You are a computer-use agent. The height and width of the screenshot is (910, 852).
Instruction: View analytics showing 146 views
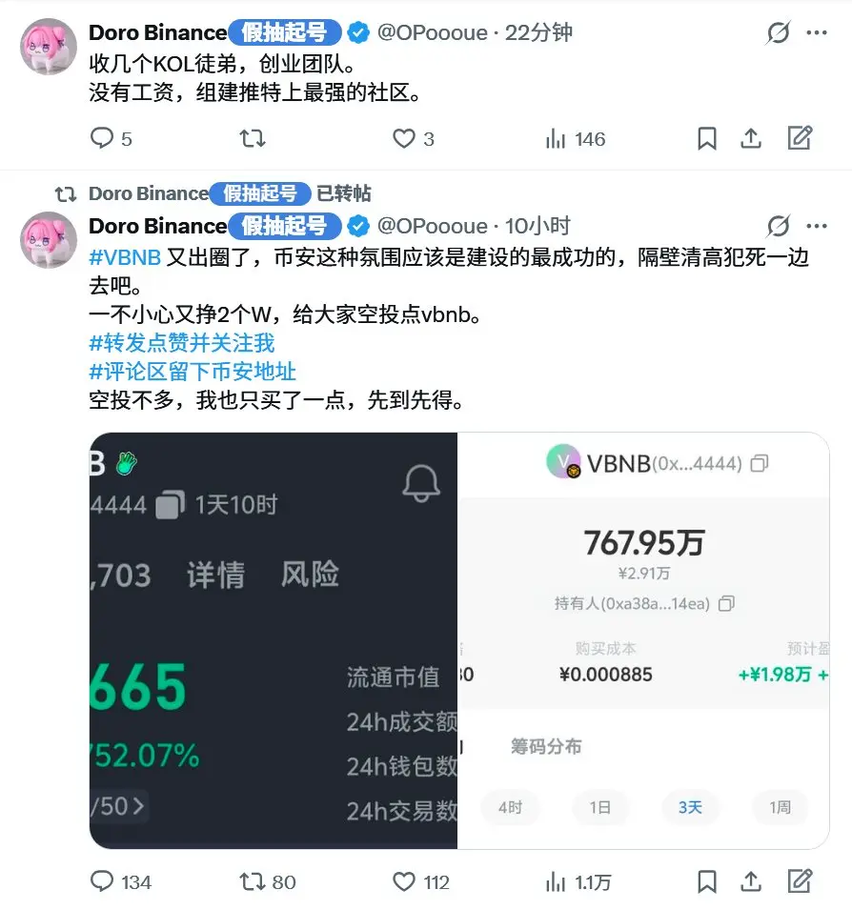[576, 139]
